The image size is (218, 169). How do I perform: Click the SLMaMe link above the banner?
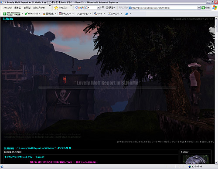click(8, 19)
